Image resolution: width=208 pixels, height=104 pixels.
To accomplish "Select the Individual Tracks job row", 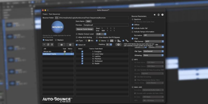I will coord(58,54).
